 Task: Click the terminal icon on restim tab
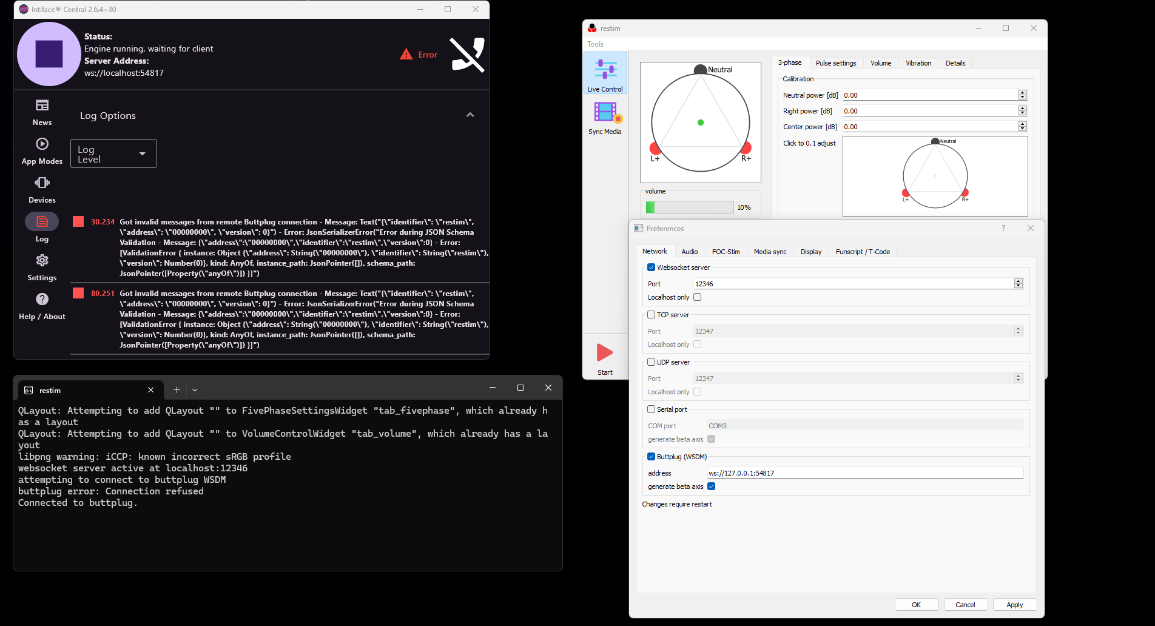[29, 390]
